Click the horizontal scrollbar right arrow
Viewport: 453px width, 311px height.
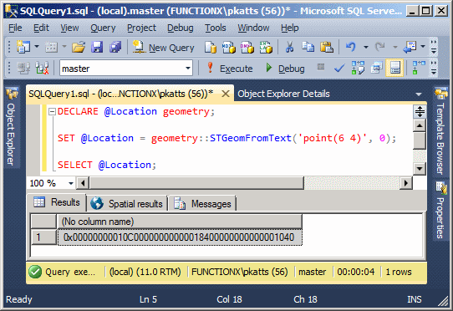coord(406,183)
